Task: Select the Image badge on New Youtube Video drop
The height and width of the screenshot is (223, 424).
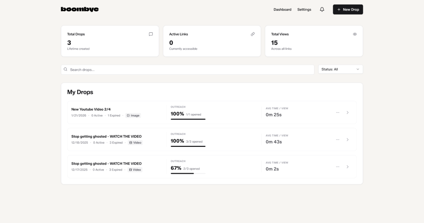Action: tap(133, 115)
